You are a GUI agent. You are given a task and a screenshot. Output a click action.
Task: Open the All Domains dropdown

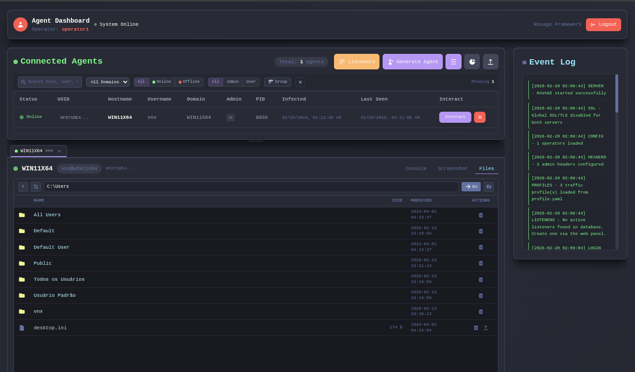tap(107, 82)
